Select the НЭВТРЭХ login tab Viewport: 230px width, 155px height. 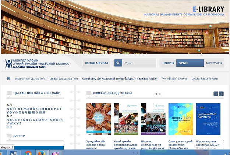(168, 63)
